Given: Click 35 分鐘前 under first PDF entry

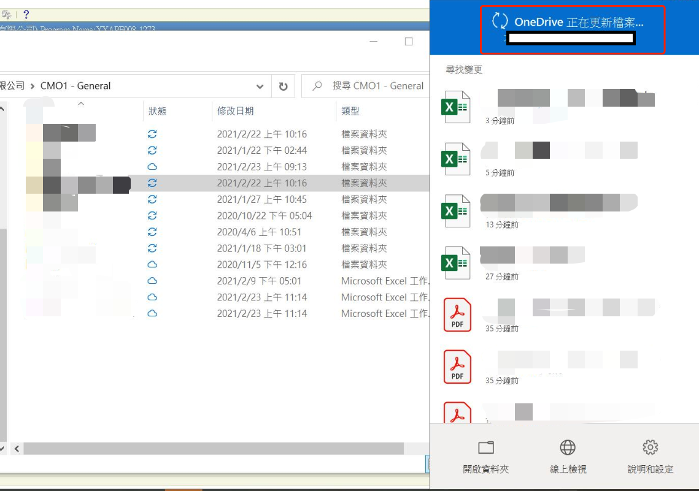Looking at the screenshot, I should pos(502,329).
